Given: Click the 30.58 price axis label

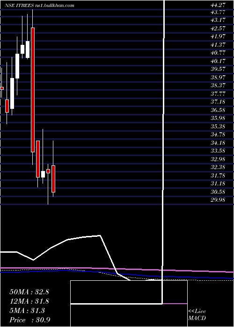Looking at the screenshot, I should point(218,192).
